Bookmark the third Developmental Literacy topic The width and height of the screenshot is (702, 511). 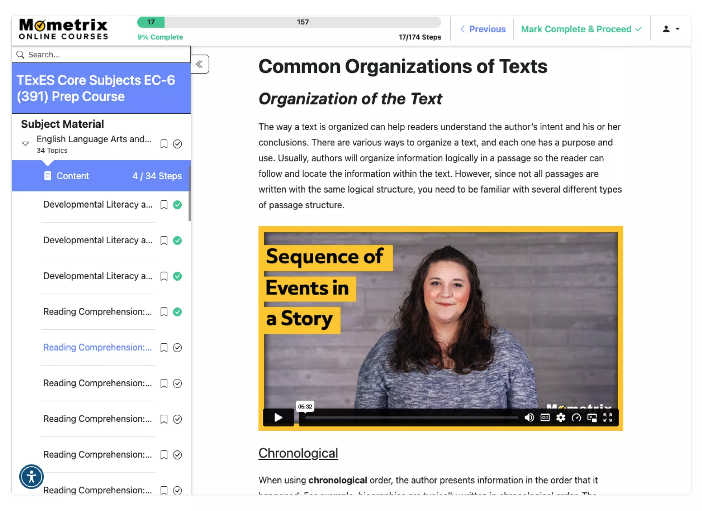tap(164, 276)
